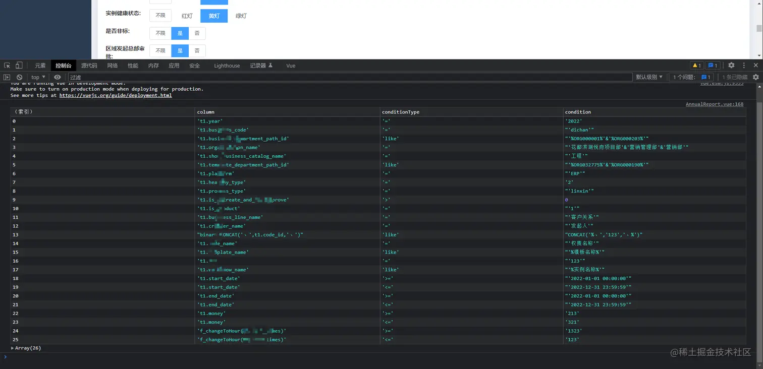Select 否 for 是否非标
763x369 pixels.
coord(197,33)
